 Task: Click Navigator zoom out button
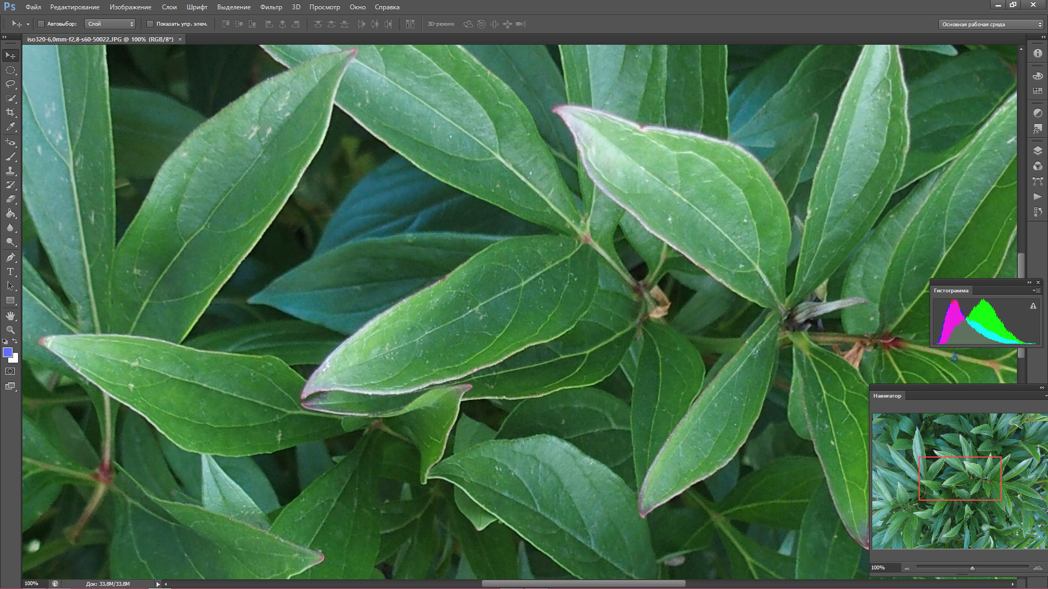pos(907,568)
